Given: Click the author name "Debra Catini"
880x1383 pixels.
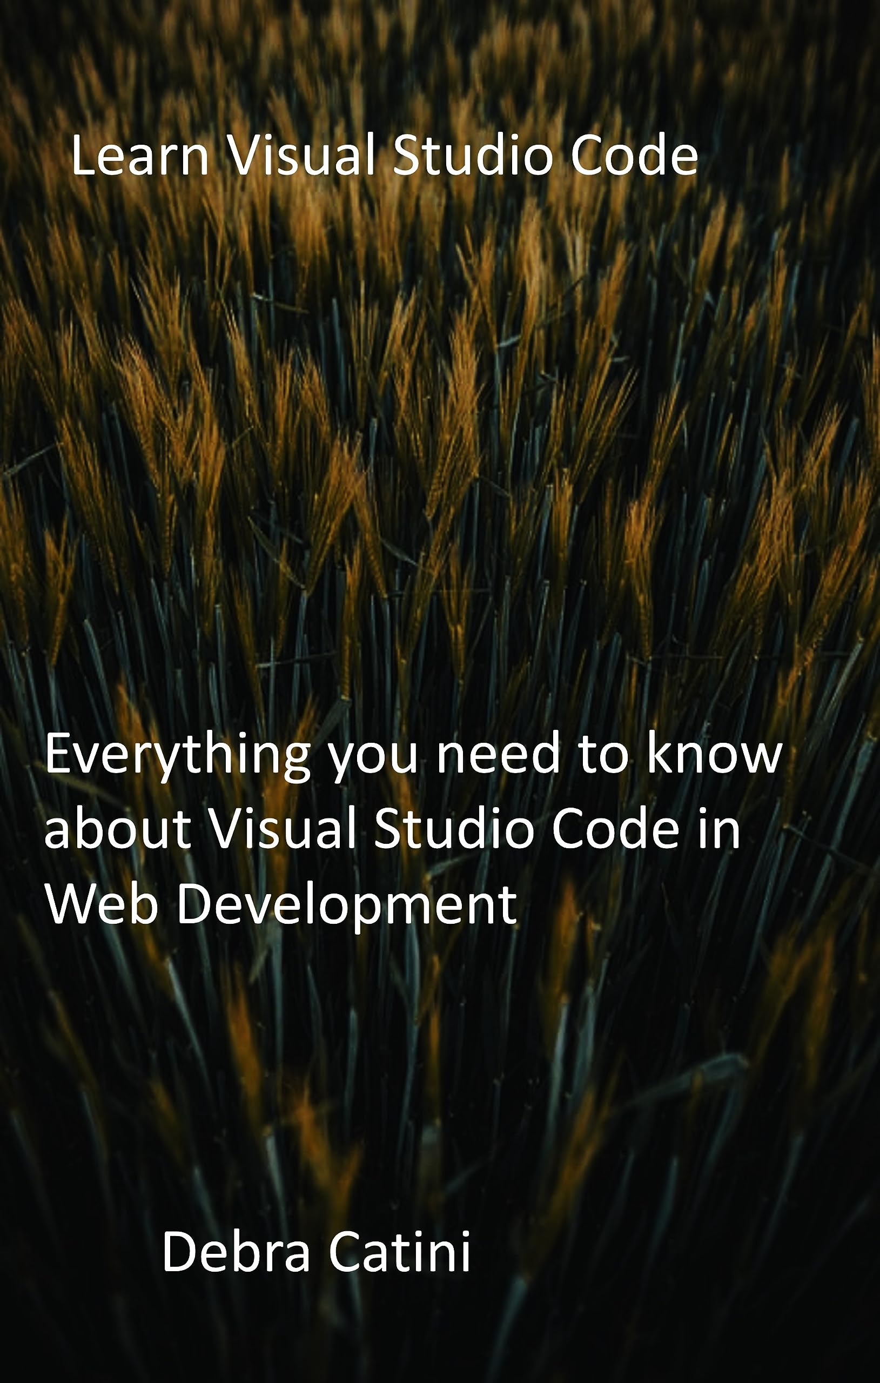Looking at the screenshot, I should click(317, 1252).
